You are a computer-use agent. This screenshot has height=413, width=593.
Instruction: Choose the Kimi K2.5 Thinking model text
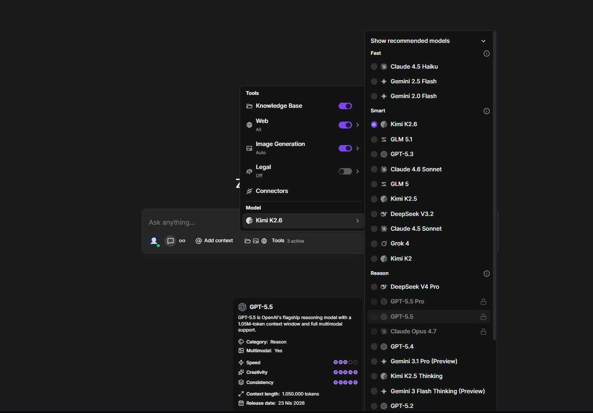(417, 376)
